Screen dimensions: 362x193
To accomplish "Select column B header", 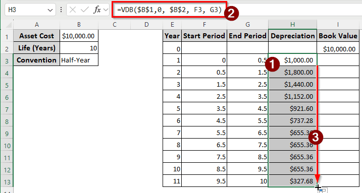I will tap(79, 25).
